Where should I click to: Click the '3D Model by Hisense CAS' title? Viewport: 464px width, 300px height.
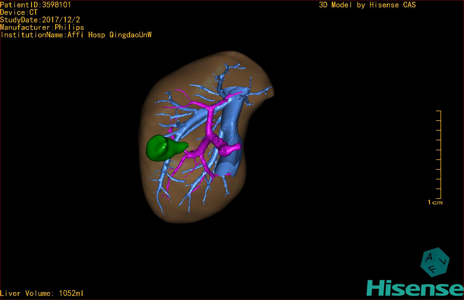tap(367, 5)
